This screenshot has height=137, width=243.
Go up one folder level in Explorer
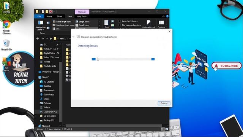tap(50, 38)
